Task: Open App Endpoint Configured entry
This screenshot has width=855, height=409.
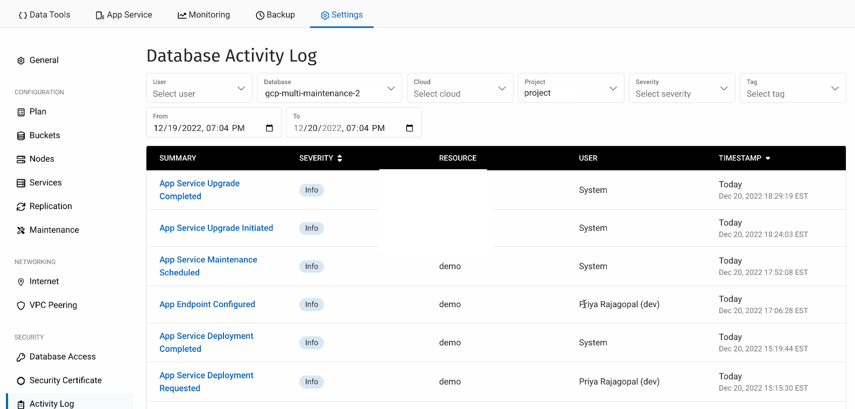Action: (207, 304)
